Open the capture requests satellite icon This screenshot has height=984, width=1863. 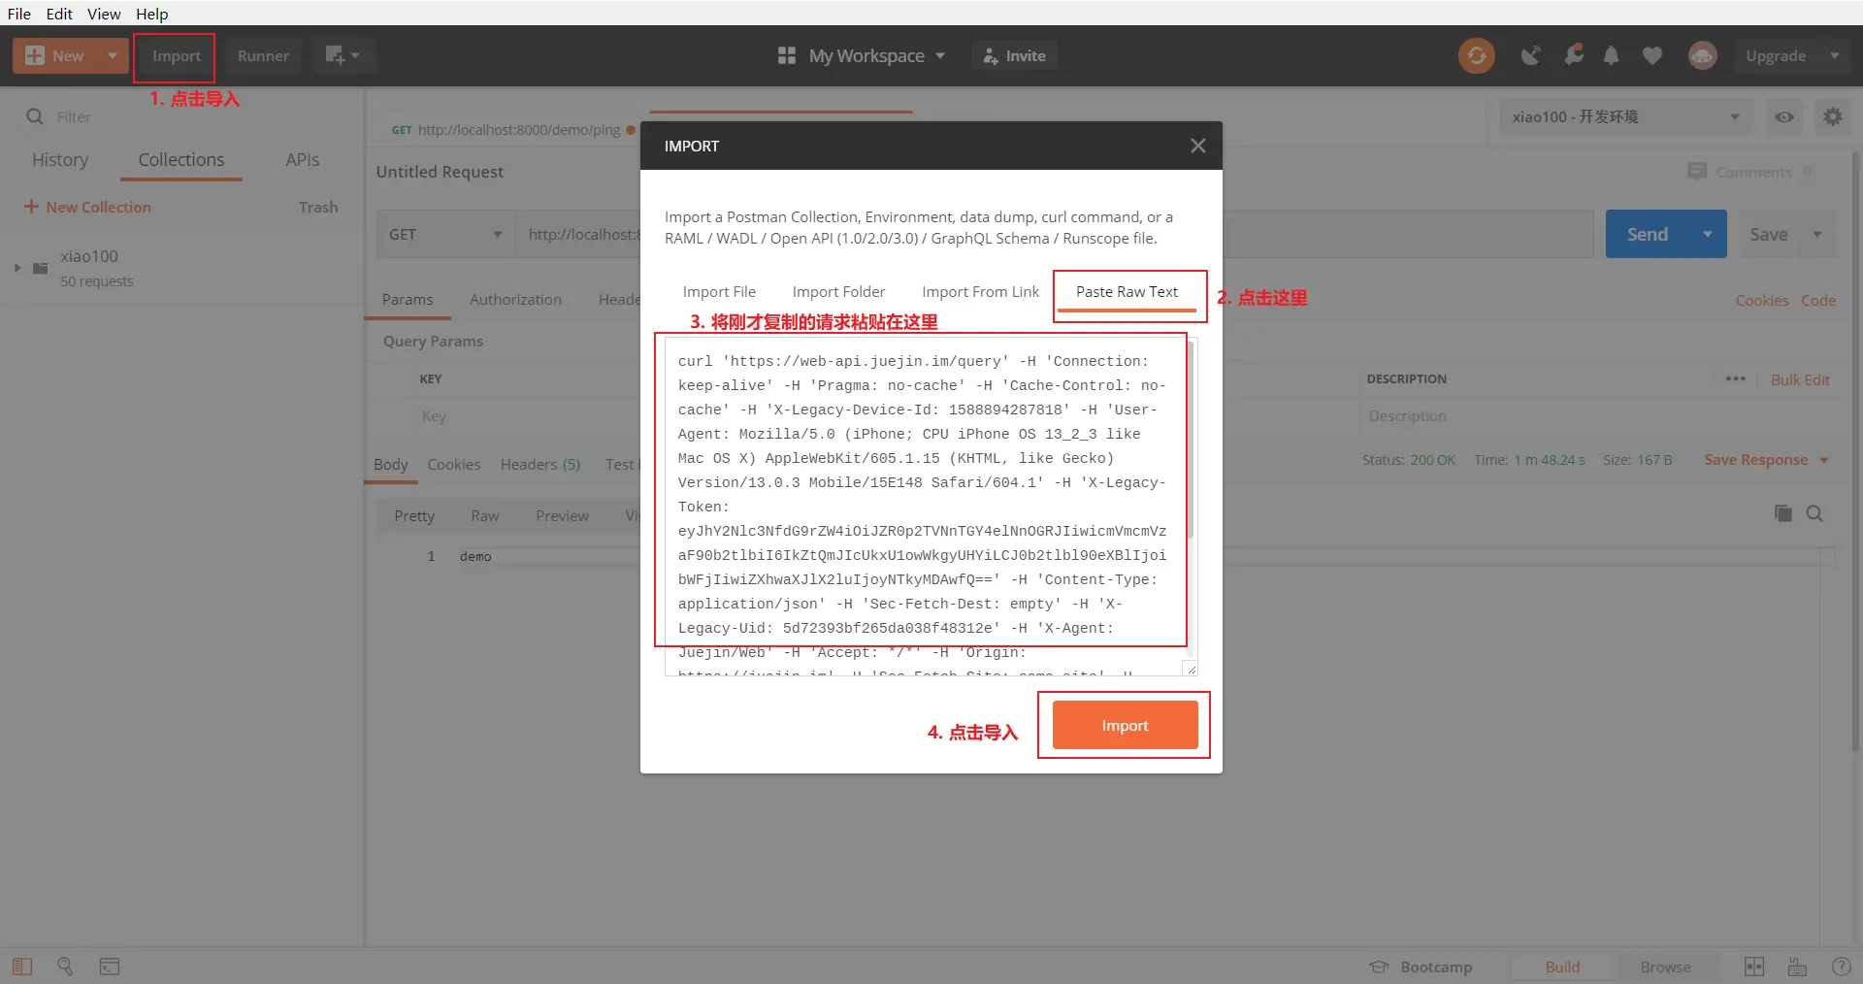click(x=1530, y=56)
